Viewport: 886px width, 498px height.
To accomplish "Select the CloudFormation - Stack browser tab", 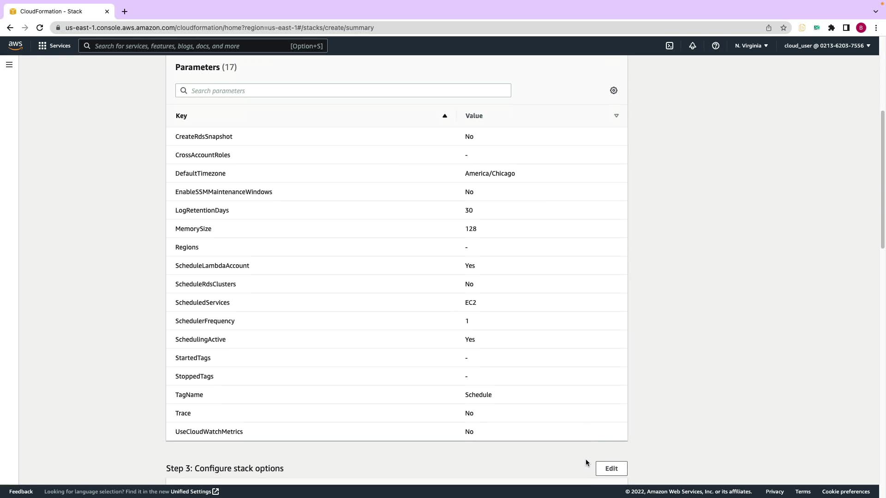I will [x=51, y=11].
